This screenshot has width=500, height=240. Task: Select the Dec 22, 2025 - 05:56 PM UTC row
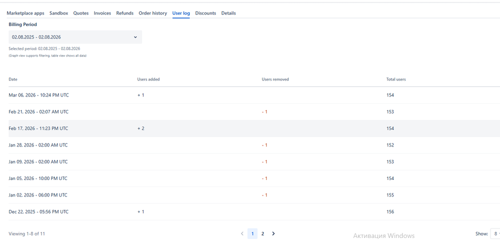pyautogui.click(x=254, y=211)
